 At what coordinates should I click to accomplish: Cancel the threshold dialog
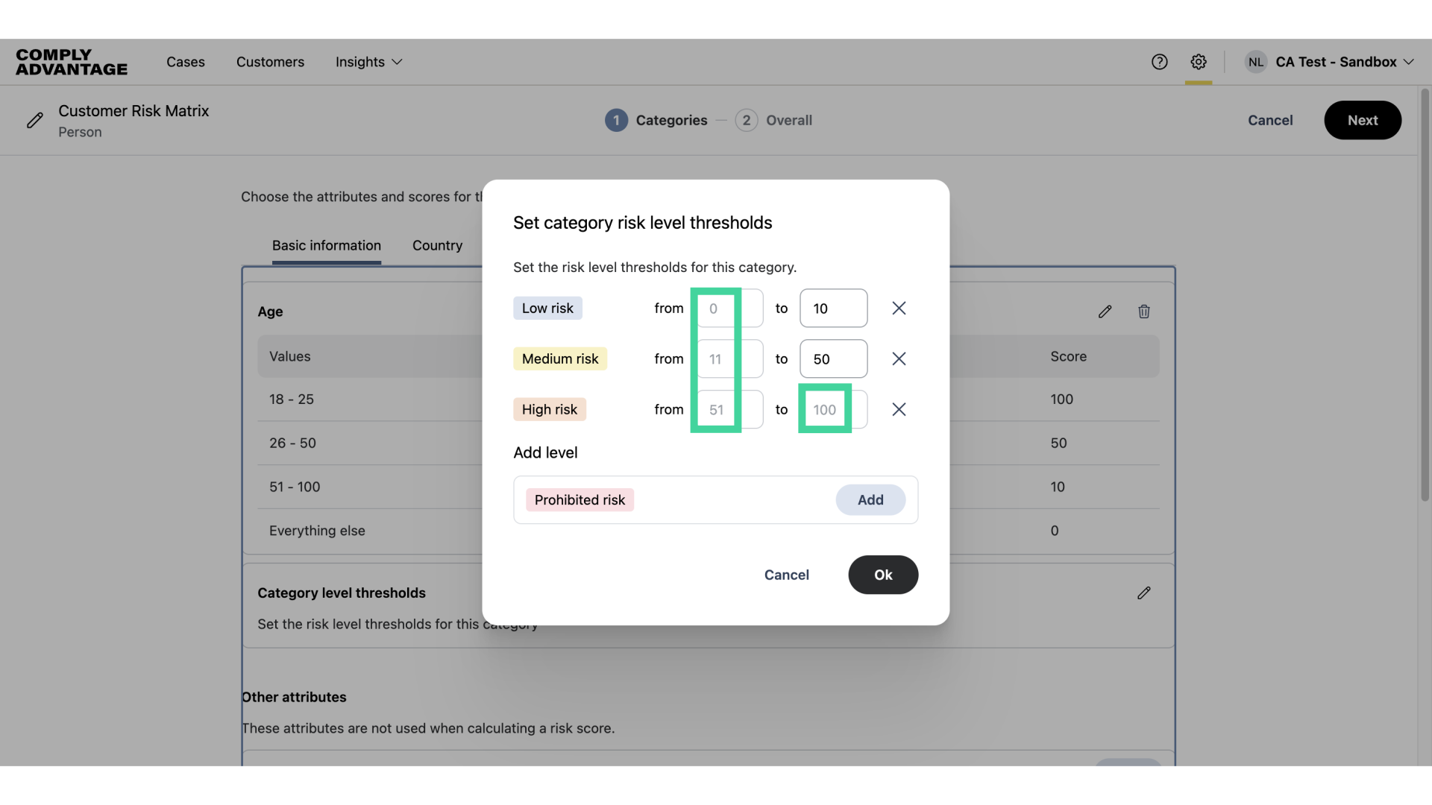pos(786,575)
